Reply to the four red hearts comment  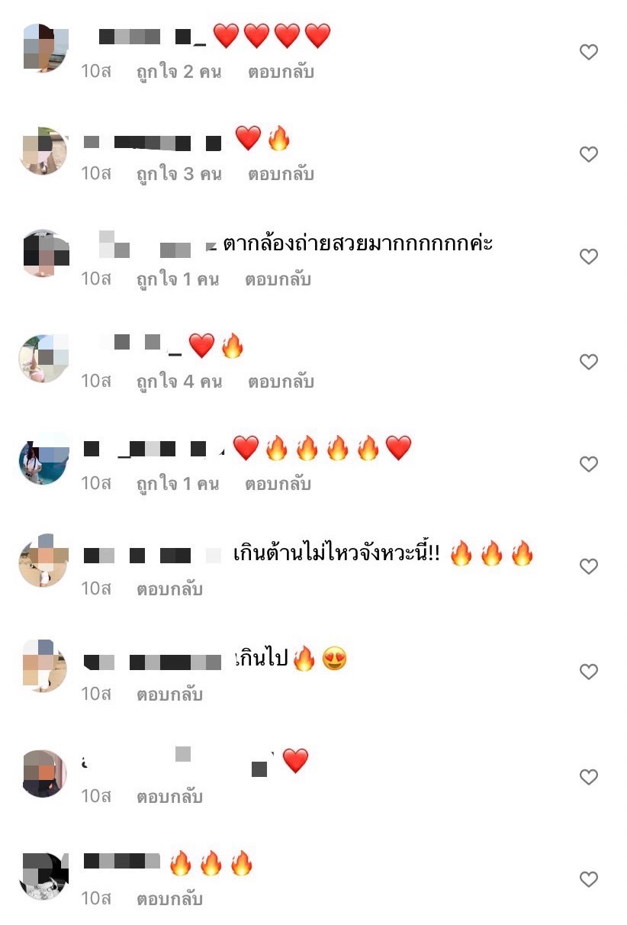(x=281, y=73)
